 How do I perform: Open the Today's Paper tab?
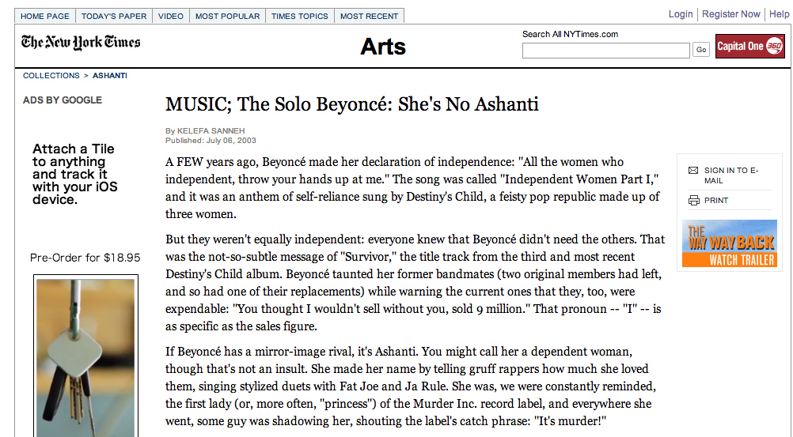[114, 16]
